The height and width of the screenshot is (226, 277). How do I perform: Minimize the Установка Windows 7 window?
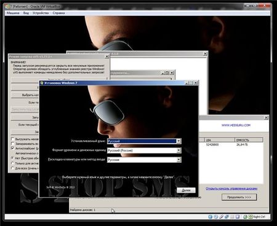coord(187,83)
